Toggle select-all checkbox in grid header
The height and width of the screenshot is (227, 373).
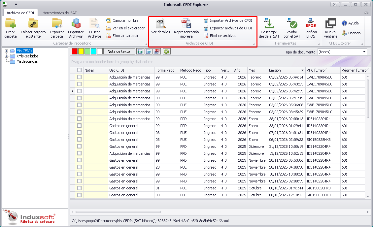pyautogui.click(x=79, y=70)
